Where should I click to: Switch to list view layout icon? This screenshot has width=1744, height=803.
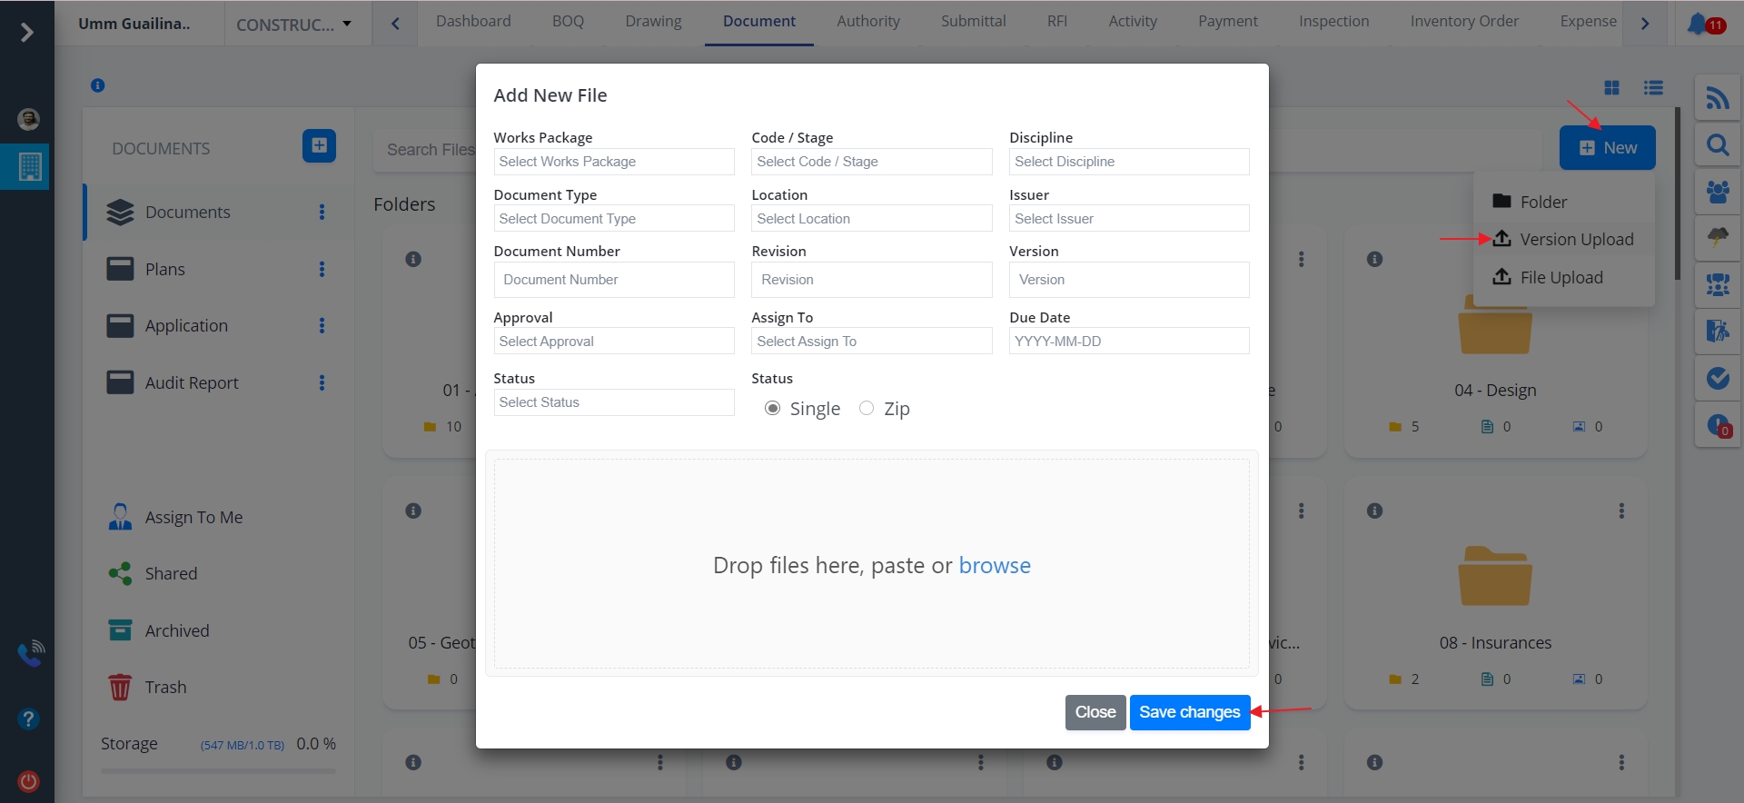tap(1653, 87)
